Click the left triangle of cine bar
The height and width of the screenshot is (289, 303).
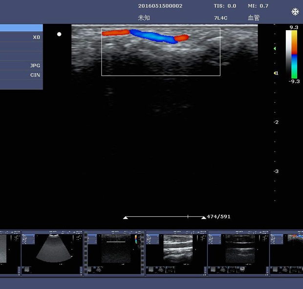click(126, 217)
